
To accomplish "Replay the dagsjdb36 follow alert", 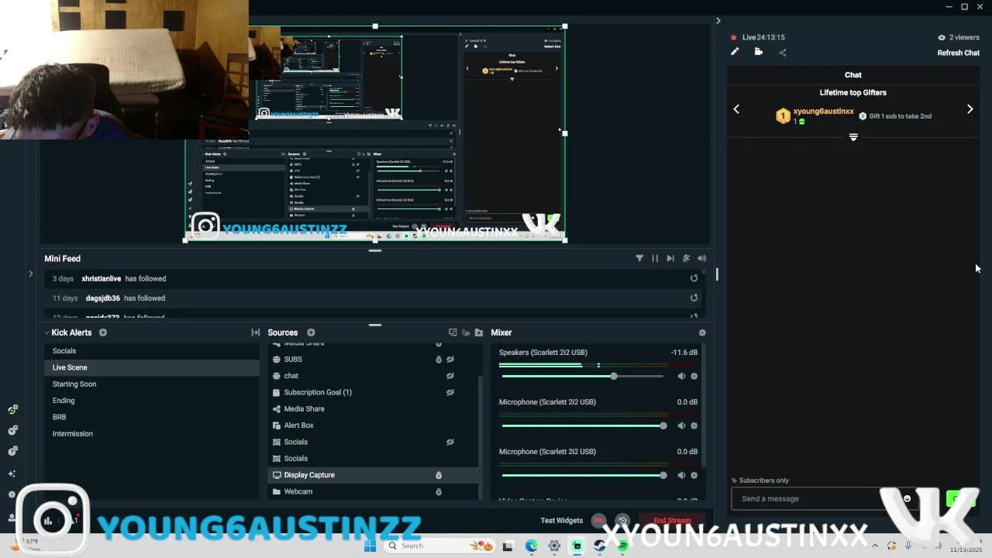I will [x=694, y=298].
